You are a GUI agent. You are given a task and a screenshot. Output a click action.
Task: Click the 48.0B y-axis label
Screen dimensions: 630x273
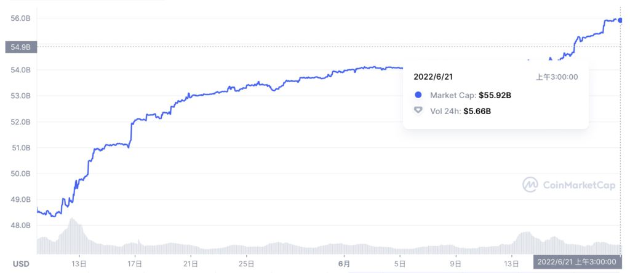(x=21, y=225)
